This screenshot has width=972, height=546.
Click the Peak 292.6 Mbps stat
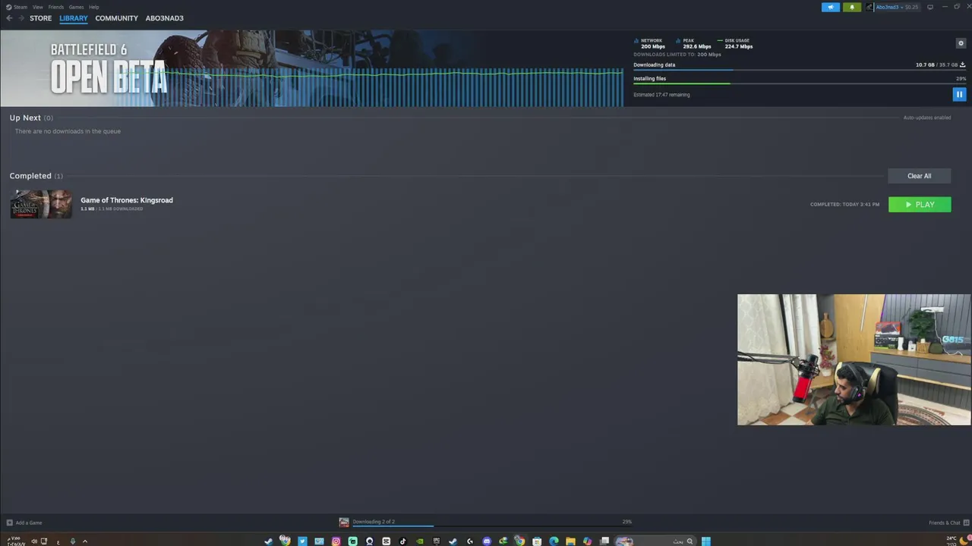click(695, 44)
